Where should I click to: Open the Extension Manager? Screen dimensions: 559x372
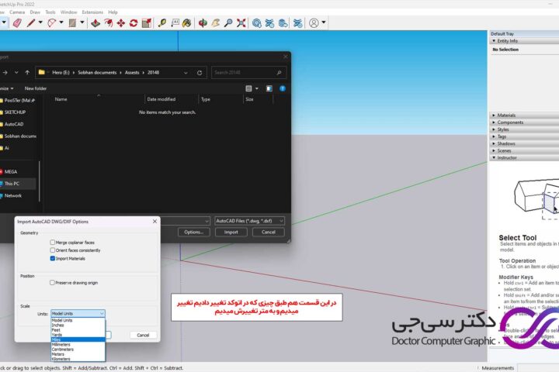tap(297, 23)
